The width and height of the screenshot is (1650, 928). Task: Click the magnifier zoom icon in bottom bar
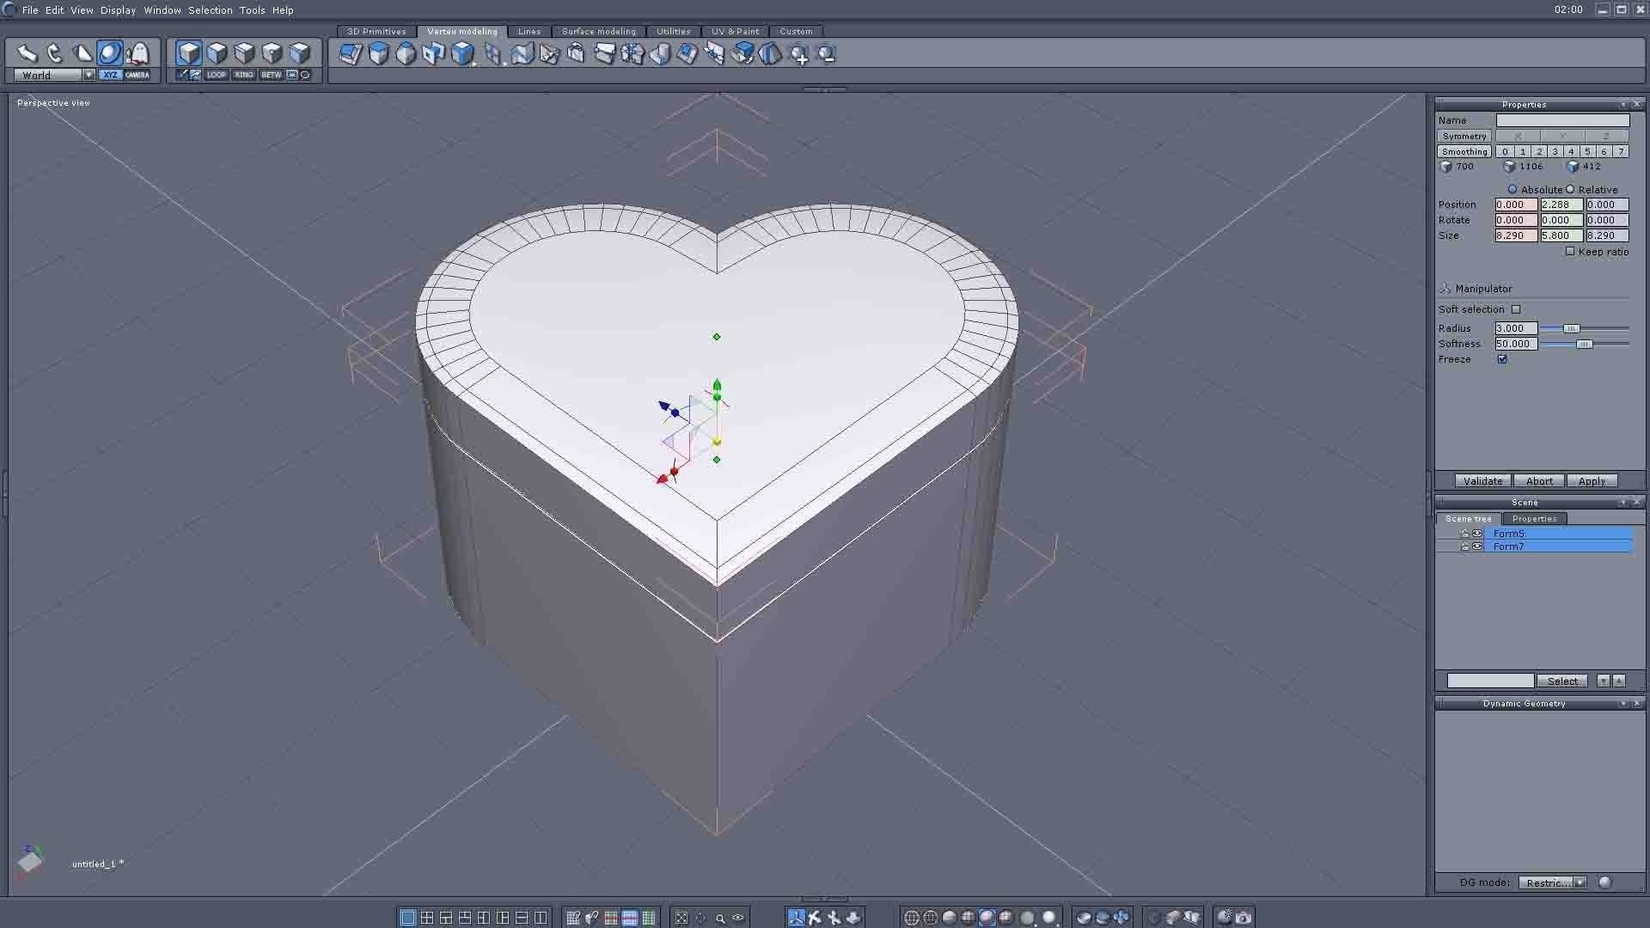tap(719, 918)
